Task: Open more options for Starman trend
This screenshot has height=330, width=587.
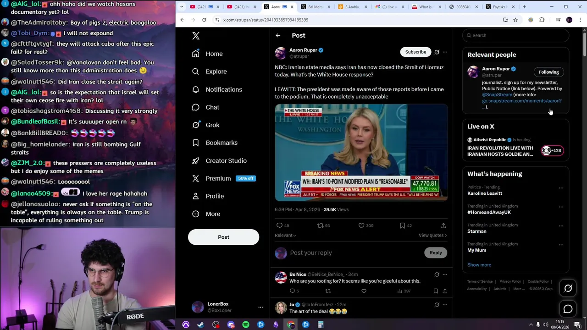Action: (x=561, y=226)
